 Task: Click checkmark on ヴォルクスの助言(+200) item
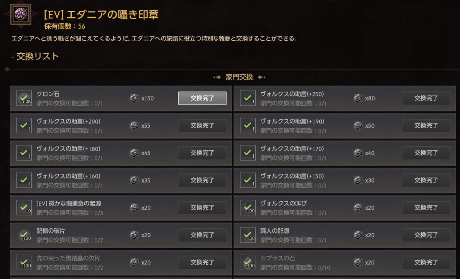pos(24,125)
